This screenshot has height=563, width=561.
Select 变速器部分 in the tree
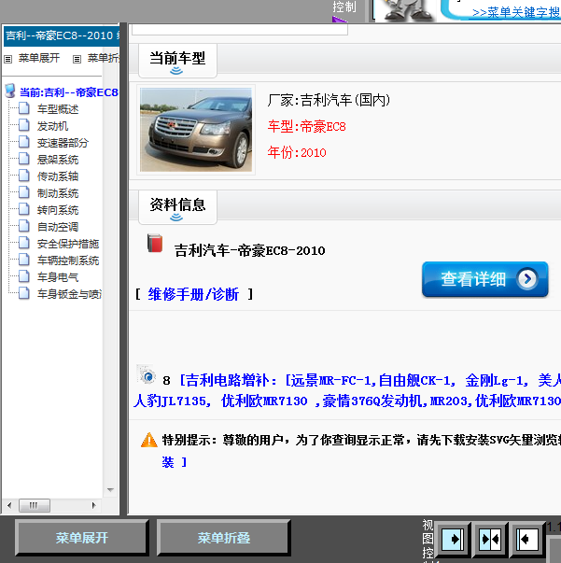click(63, 143)
